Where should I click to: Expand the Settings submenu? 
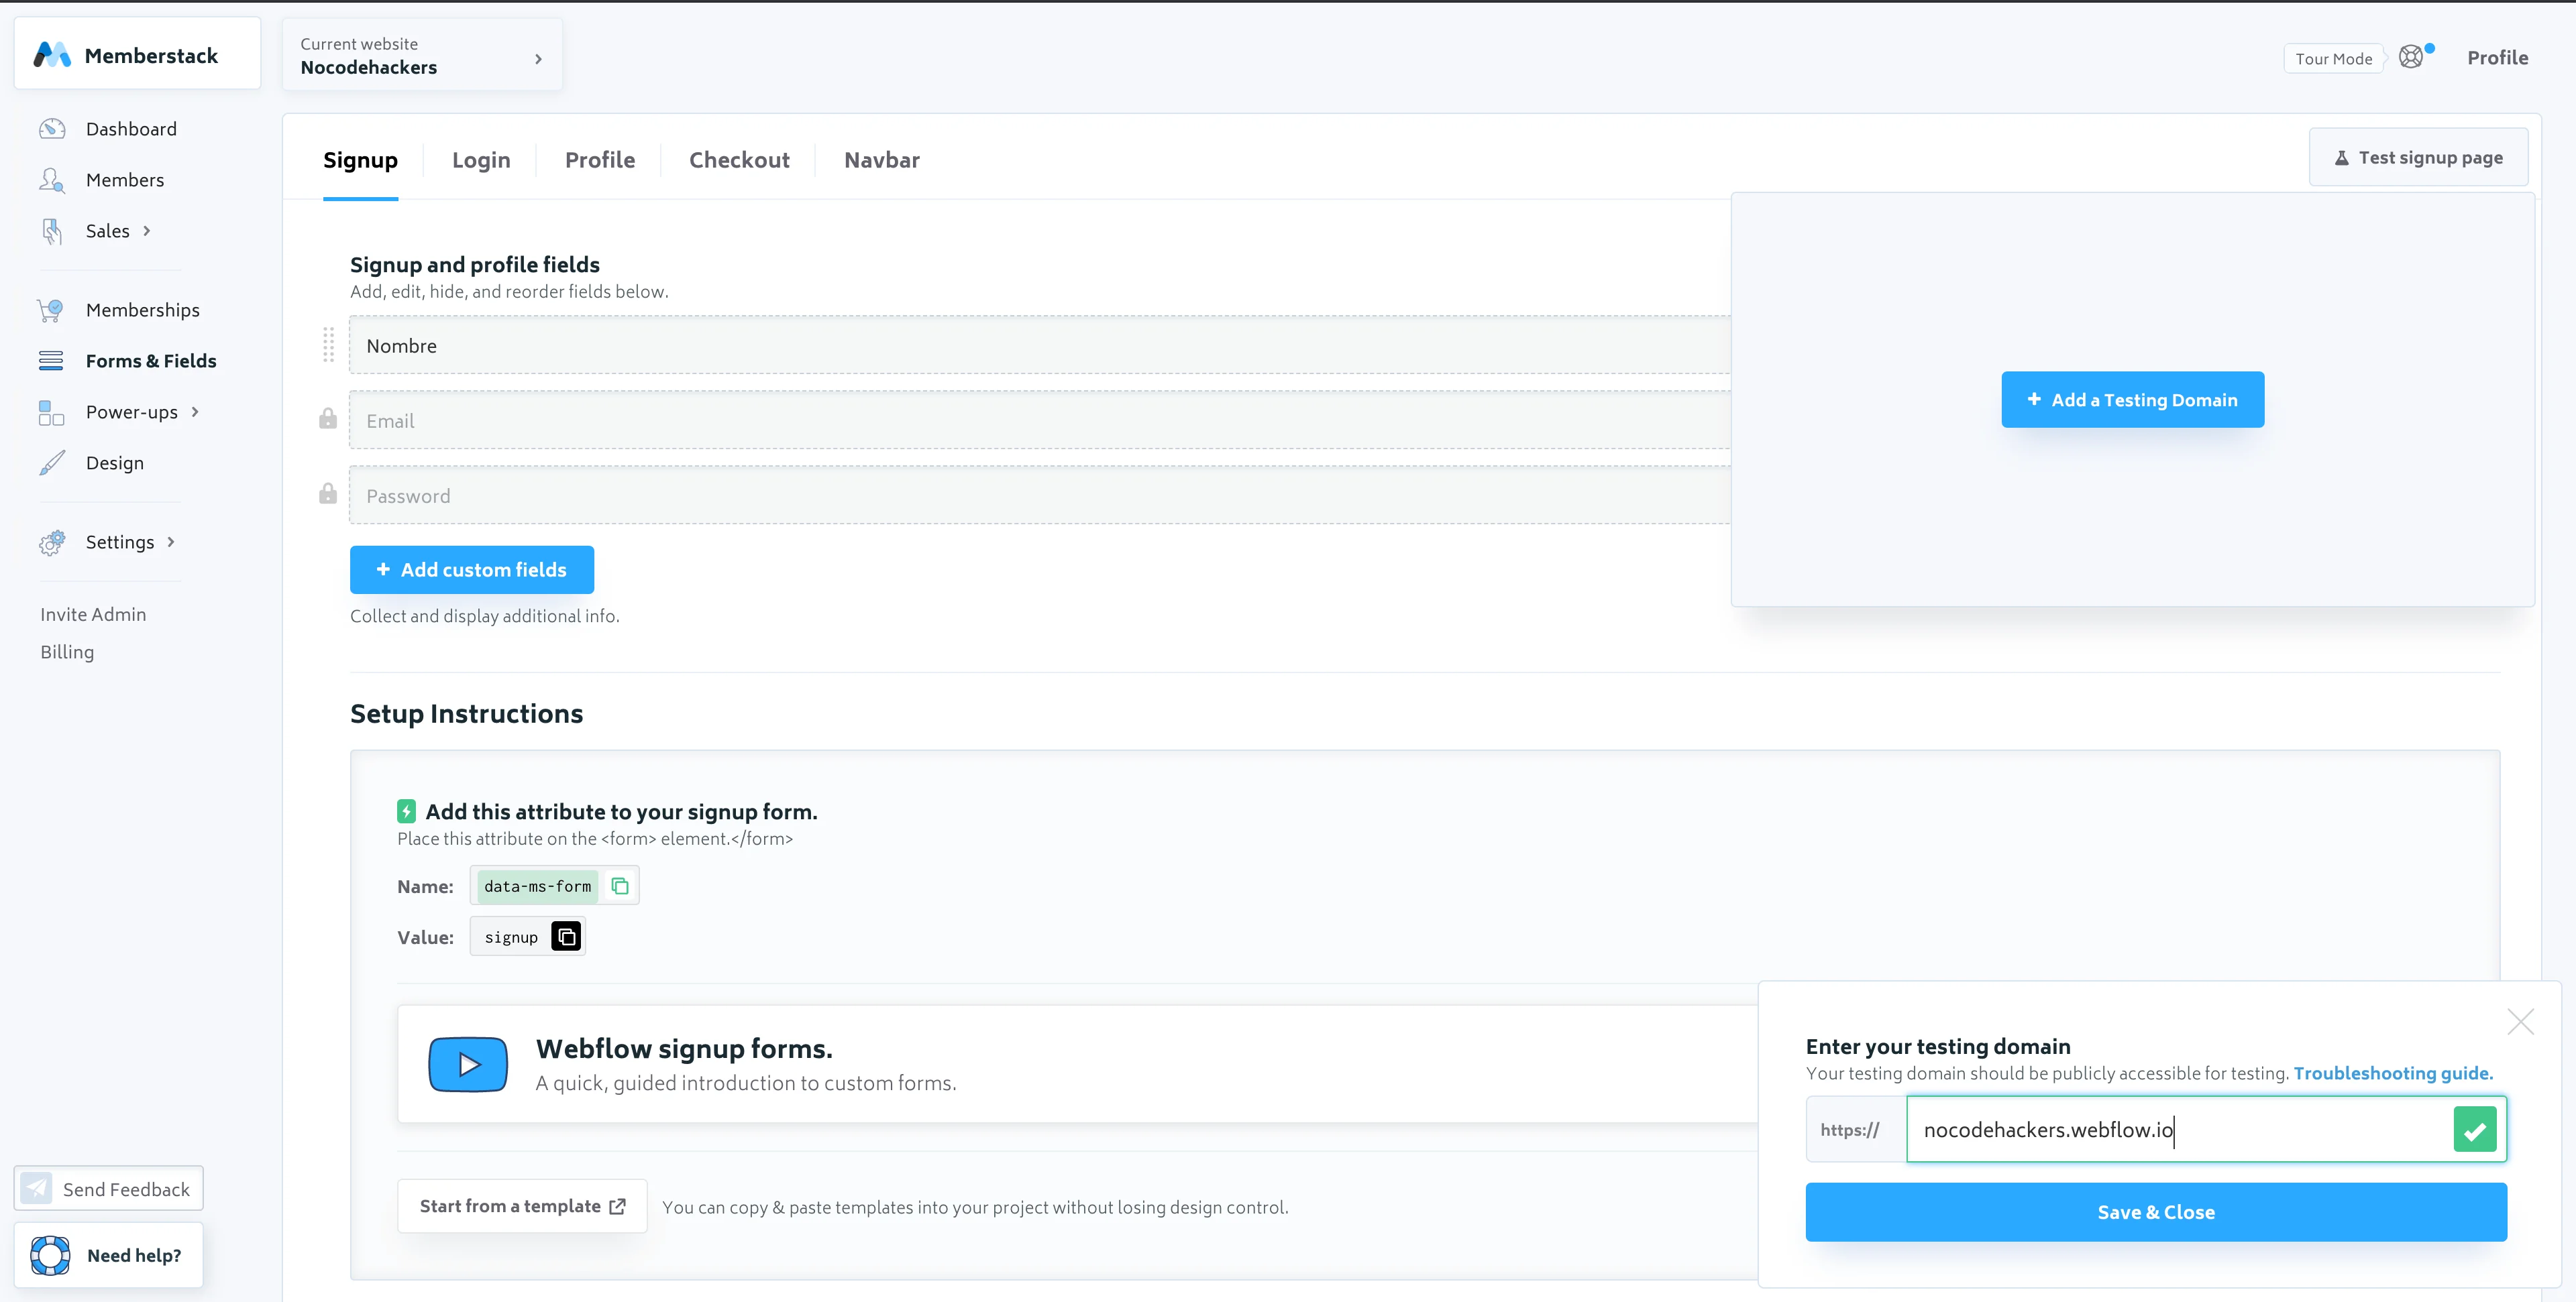pyautogui.click(x=171, y=542)
